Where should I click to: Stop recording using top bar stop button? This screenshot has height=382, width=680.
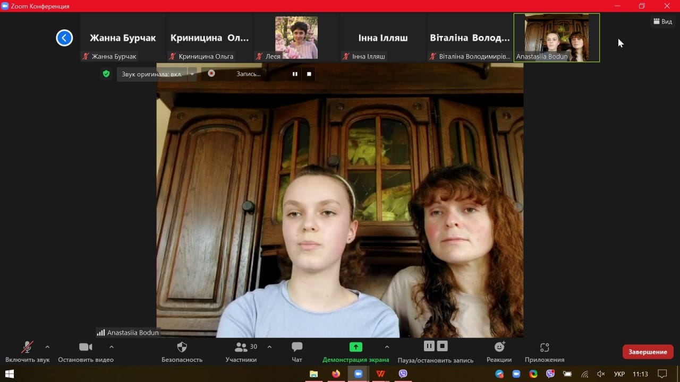tap(309, 74)
